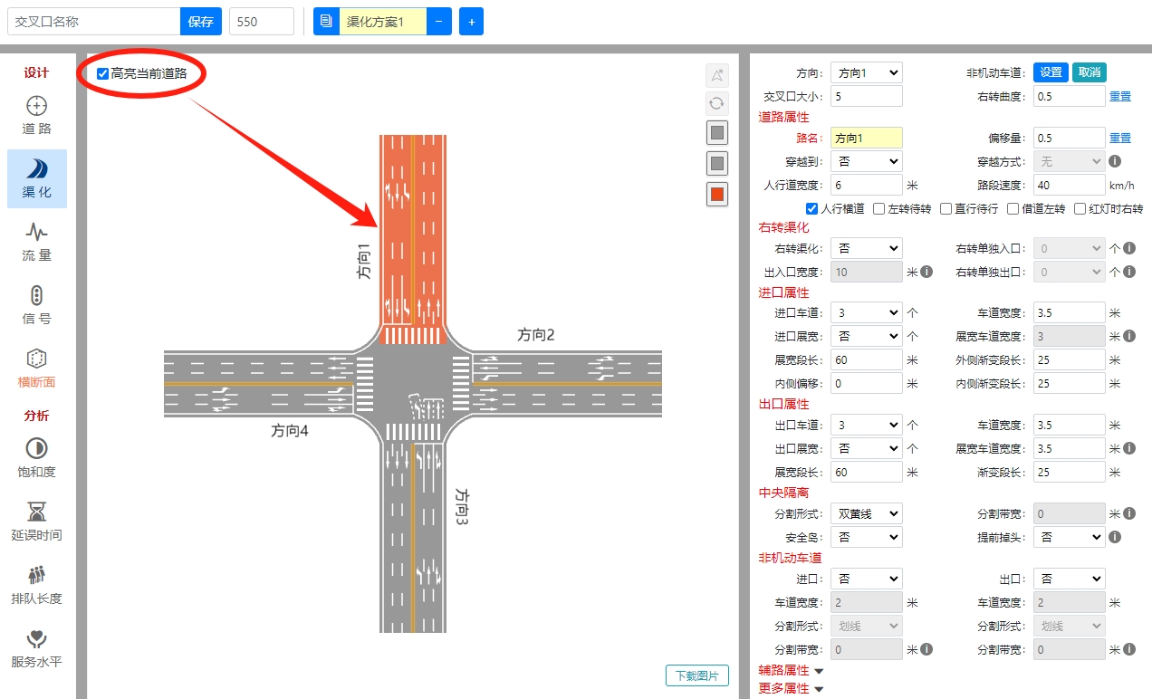Viewport: 1152px width, 699px height.
Task: Click the 取消 button for 非机动车道
Action: (1089, 72)
